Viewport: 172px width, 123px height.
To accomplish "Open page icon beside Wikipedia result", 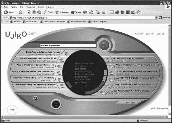I will [x=111, y=73].
